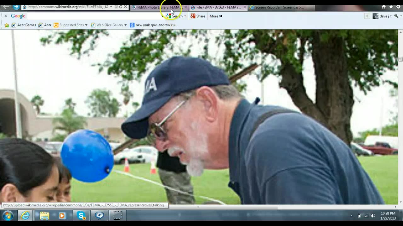Open Skype from the taskbar
The height and width of the screenshot is (226, 403).
(x=81, y=216)
